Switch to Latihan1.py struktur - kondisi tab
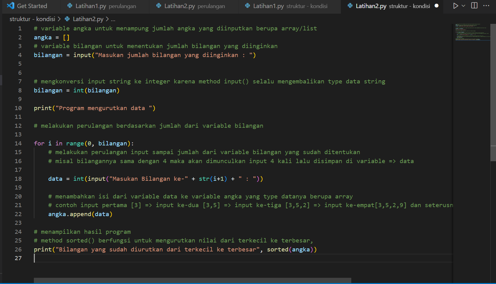This screenshot has height=284, width=496. (290, 6)
